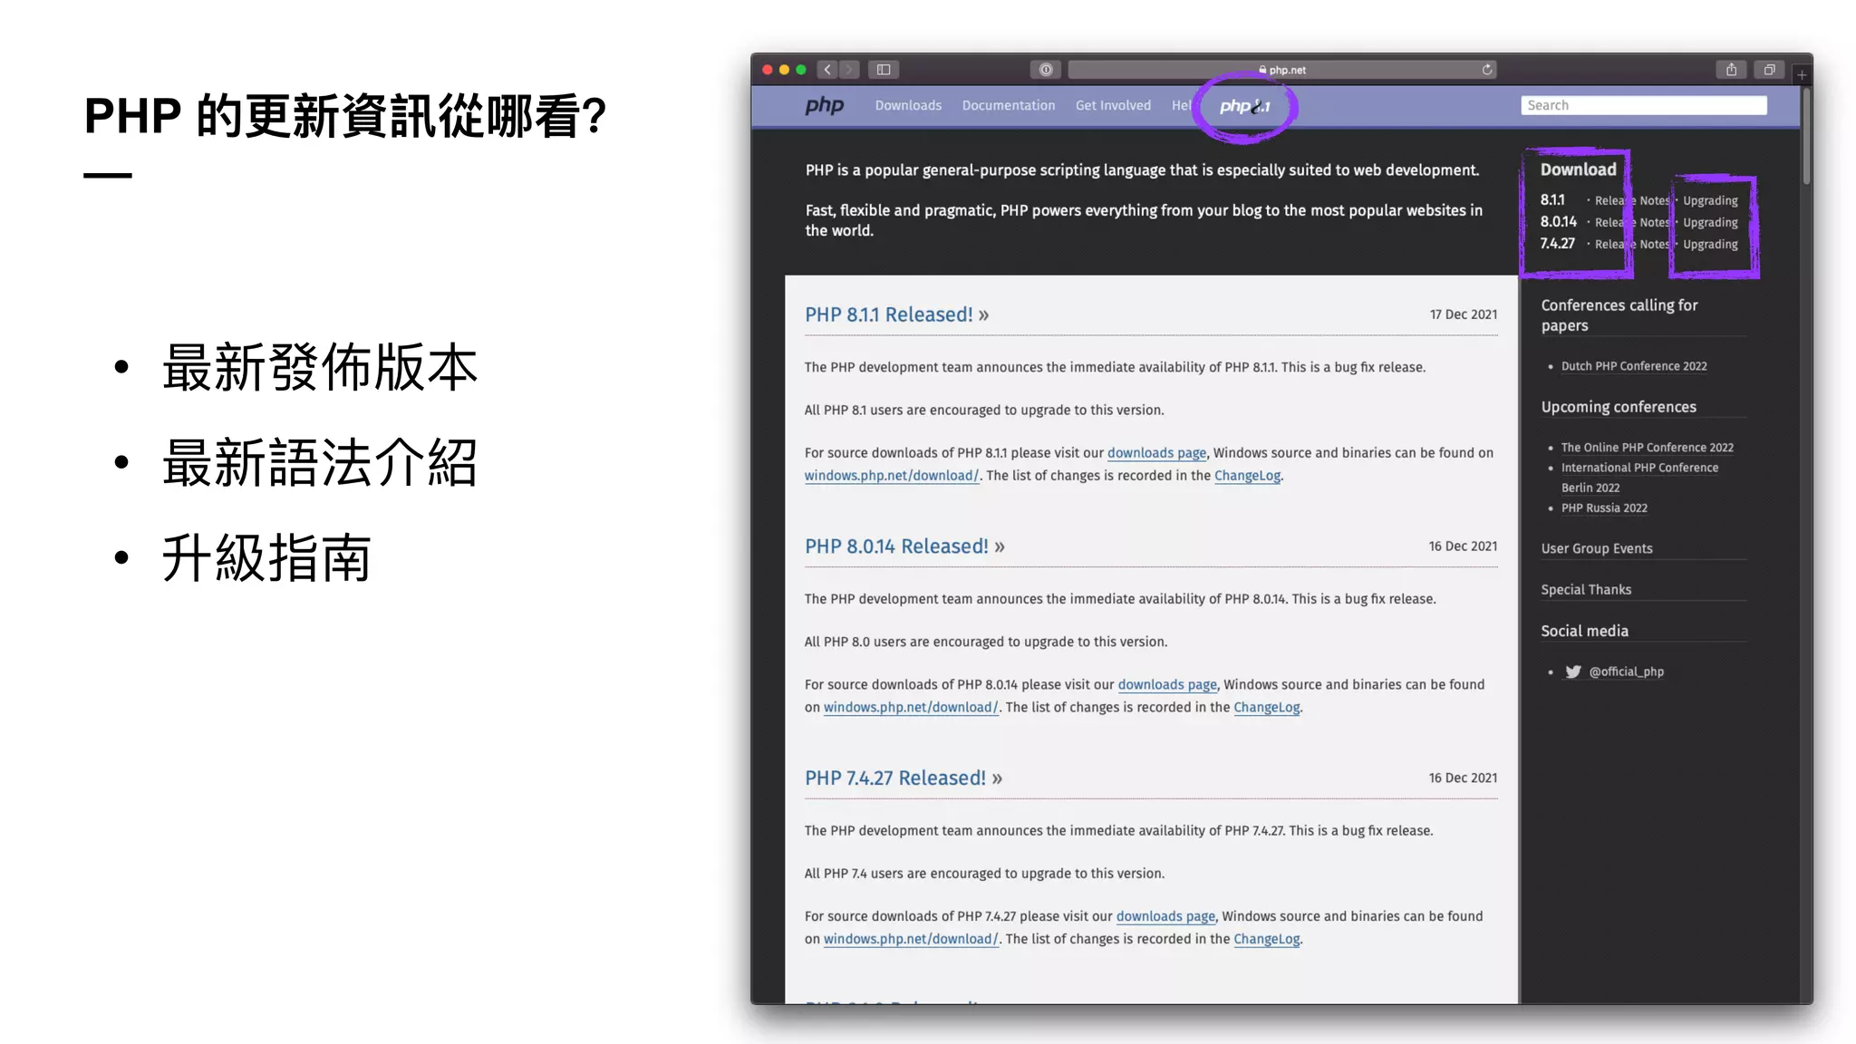Open the php 8.1 banner link in the navbar

tap(1245, 106)
